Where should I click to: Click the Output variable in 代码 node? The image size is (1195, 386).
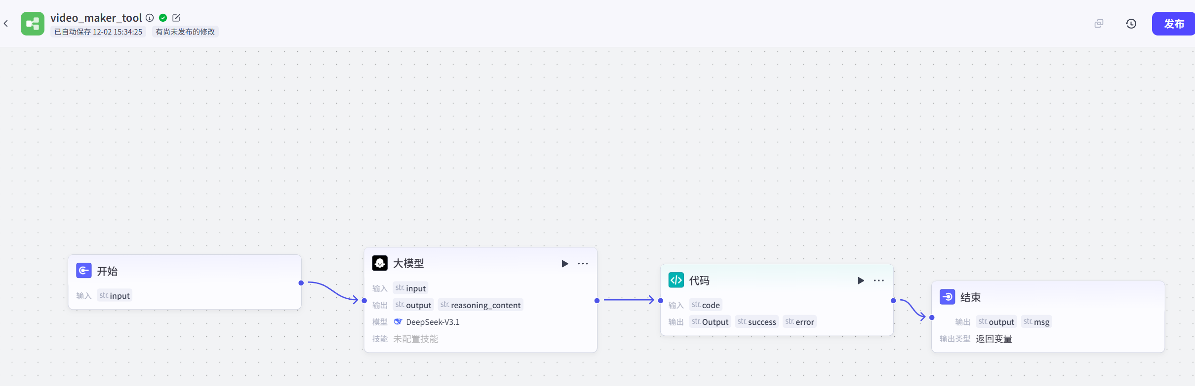coord(710,322)
